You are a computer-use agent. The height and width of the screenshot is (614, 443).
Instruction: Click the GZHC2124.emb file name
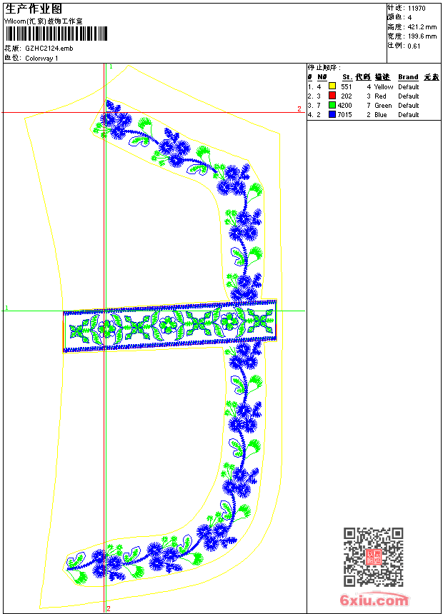[x=49, y=48]
